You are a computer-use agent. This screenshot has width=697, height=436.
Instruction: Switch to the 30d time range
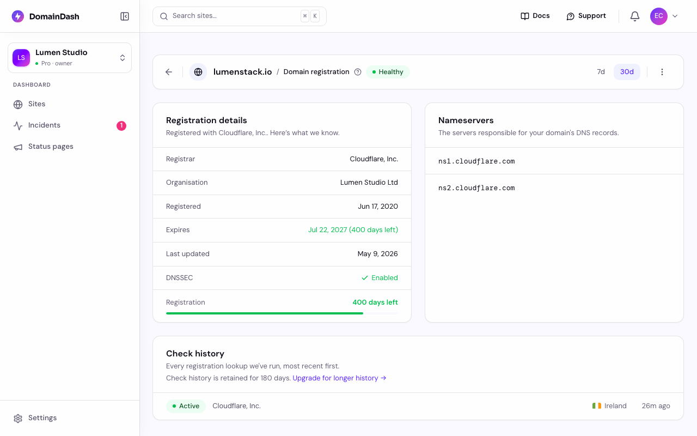627,72
